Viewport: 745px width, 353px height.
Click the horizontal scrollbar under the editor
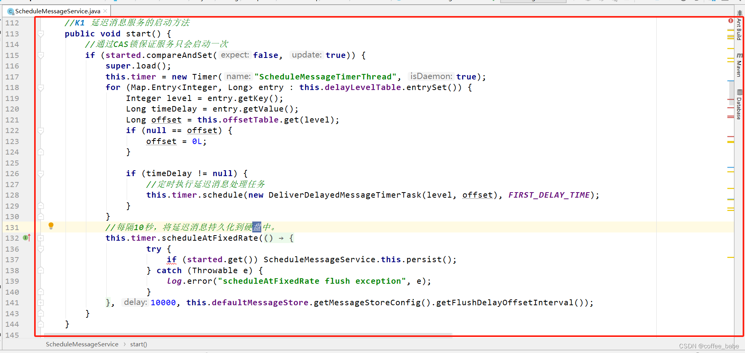248,335
